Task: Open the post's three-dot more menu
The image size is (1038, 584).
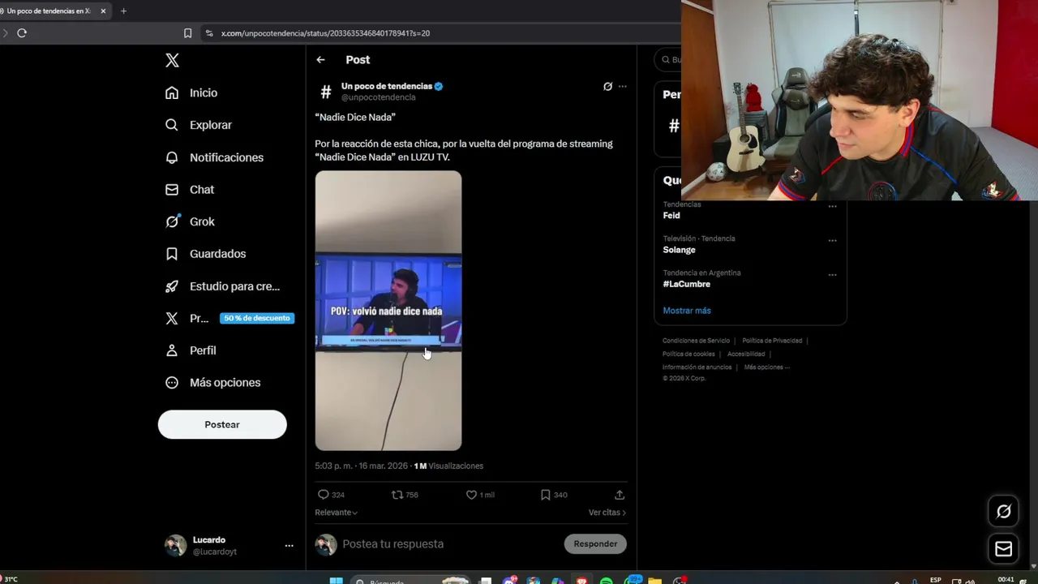Action: (623, 86)
